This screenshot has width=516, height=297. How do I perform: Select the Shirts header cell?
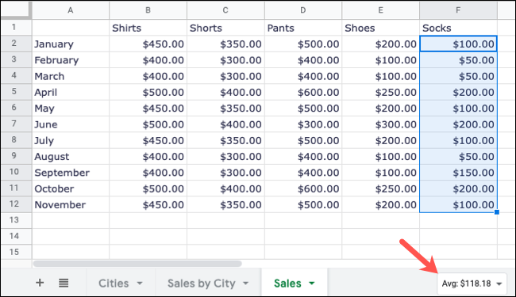(x=148, y=28)
